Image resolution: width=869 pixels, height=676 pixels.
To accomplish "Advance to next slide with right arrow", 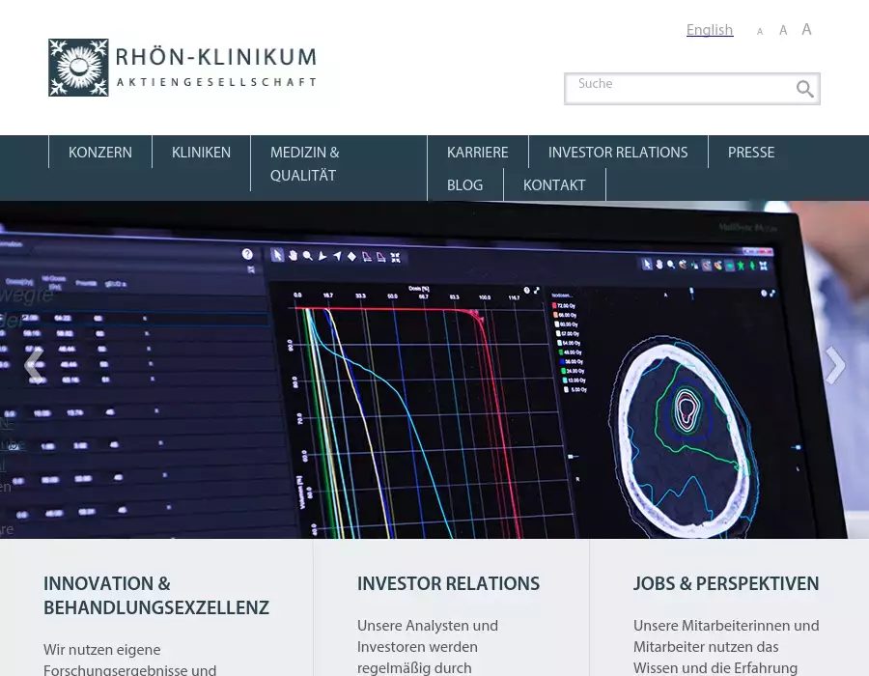I will tap(834, 365).
